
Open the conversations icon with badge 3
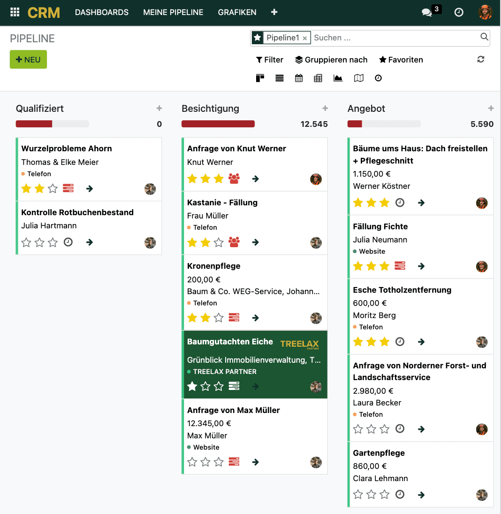click(x=427, y=13)
